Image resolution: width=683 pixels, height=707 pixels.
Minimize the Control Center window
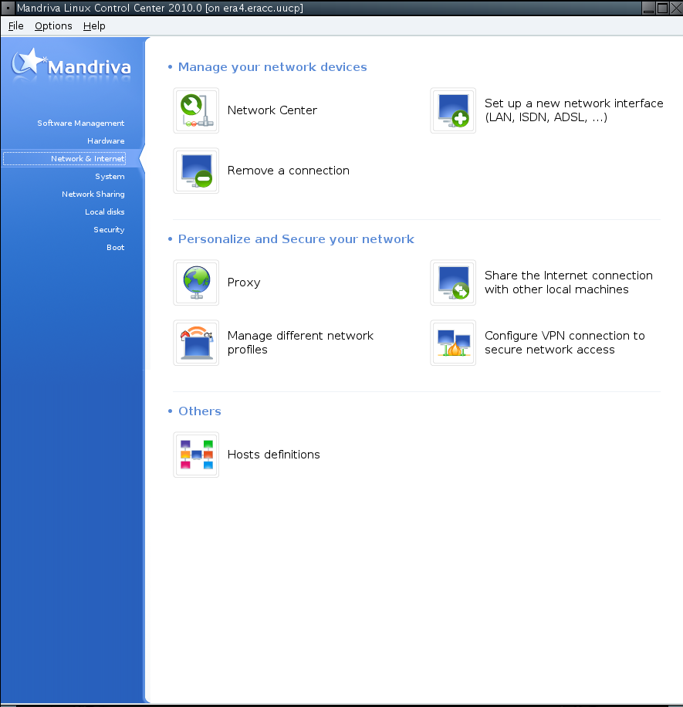coord(648,8)
